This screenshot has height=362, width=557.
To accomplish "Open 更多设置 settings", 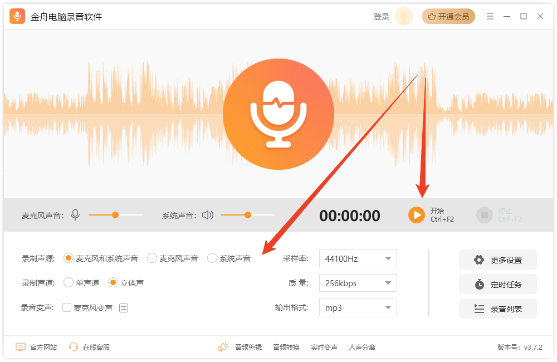I will tap(497, 260).
